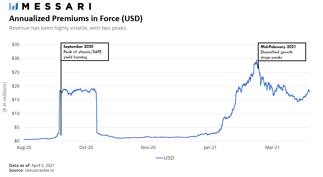Click the $35 y-axis label
The width and height of the screenshot is (323, 177).
16,45
